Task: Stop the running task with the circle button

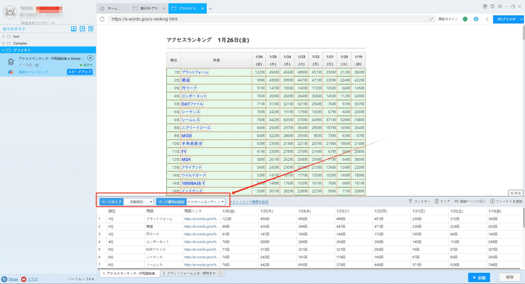Action: pos(90,58)
